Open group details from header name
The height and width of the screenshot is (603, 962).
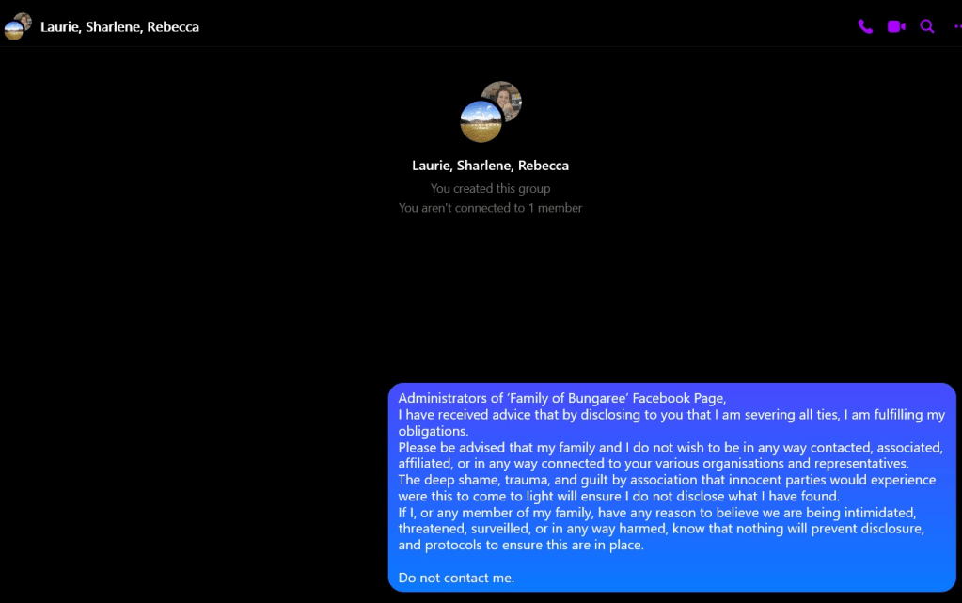pyautogui.click(x=119, y=26)
